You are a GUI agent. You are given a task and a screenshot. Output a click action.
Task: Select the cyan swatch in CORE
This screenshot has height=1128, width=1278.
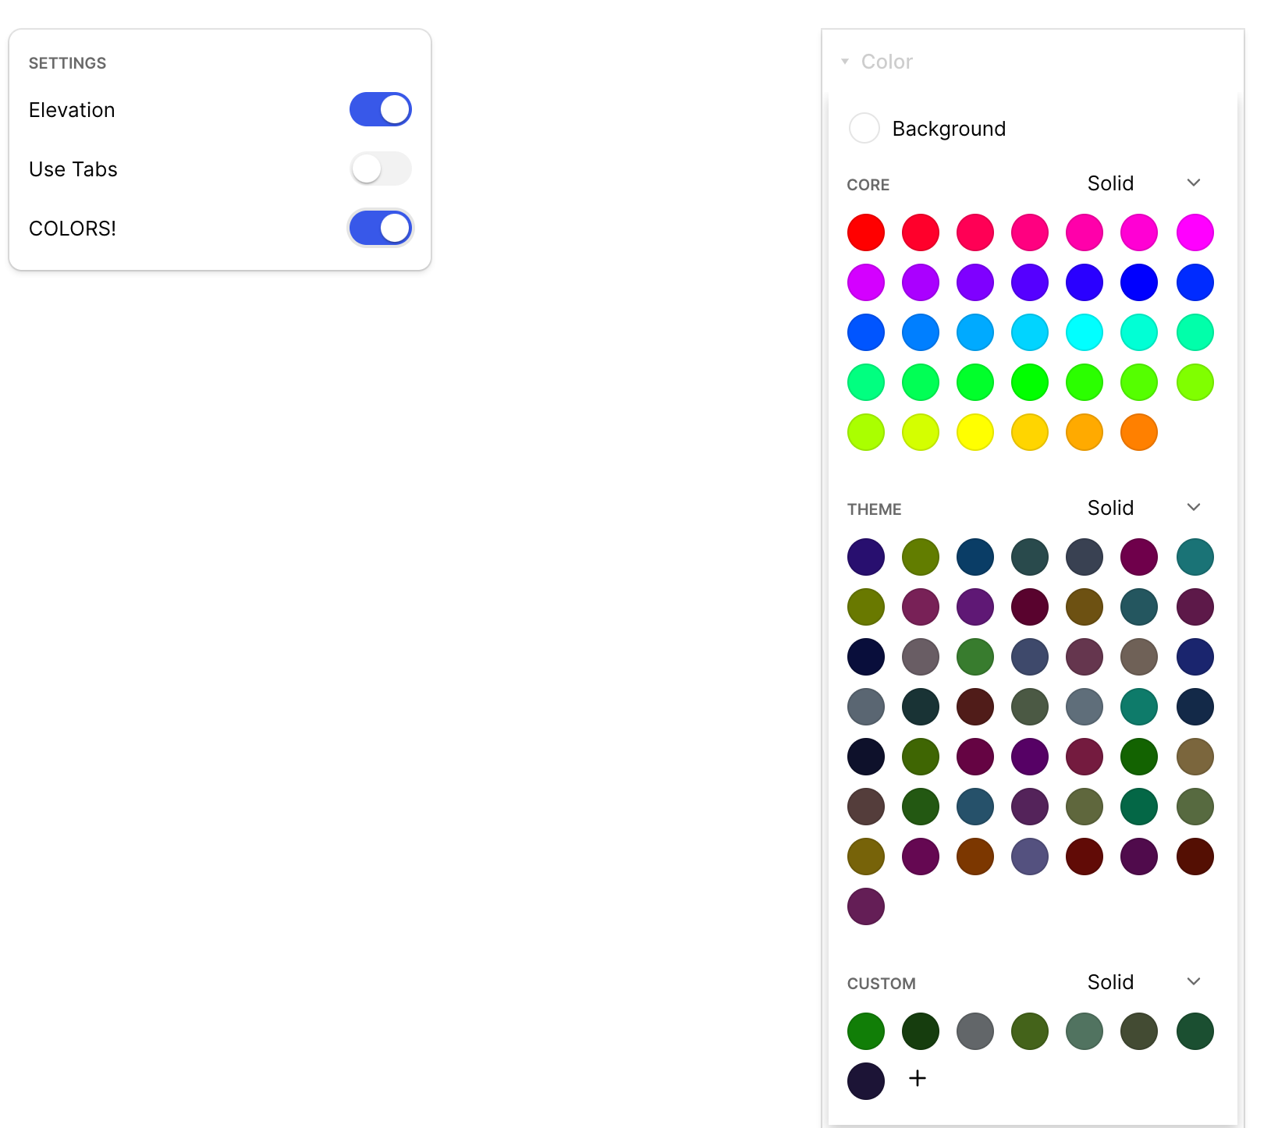[x=1084, y=332]
